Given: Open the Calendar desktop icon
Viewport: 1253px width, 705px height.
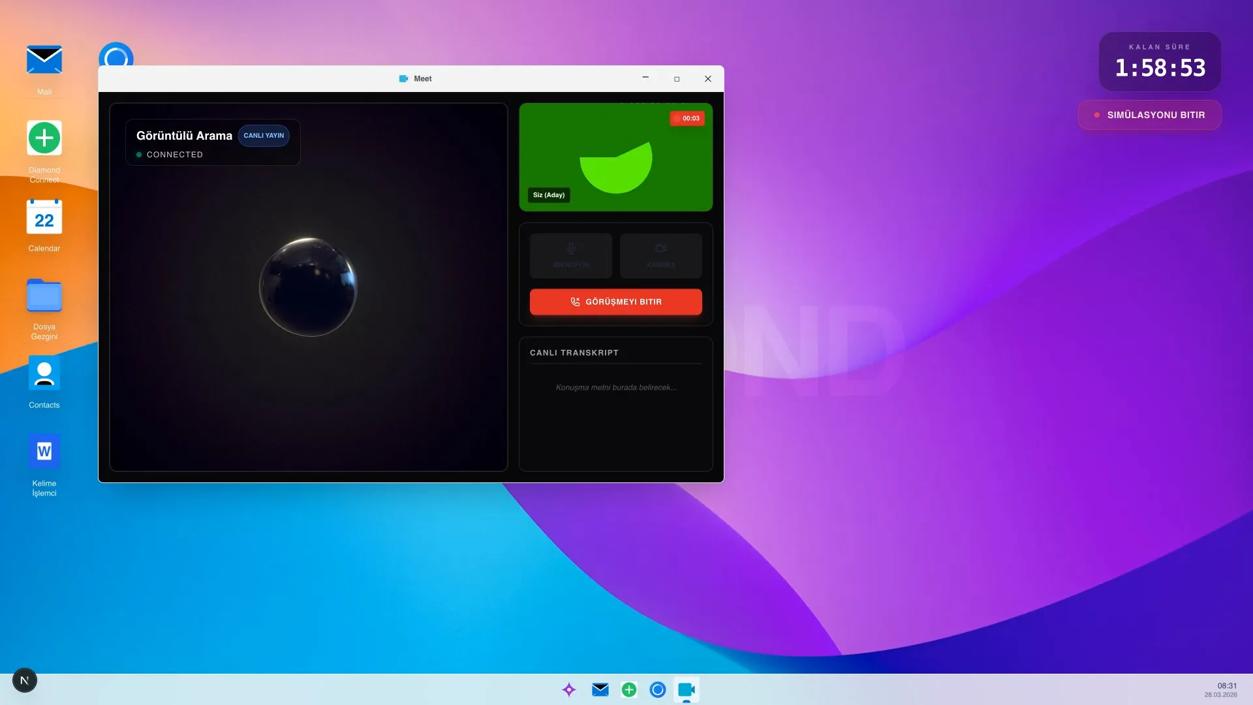Looking at the screenshot, I should point(44,217).
